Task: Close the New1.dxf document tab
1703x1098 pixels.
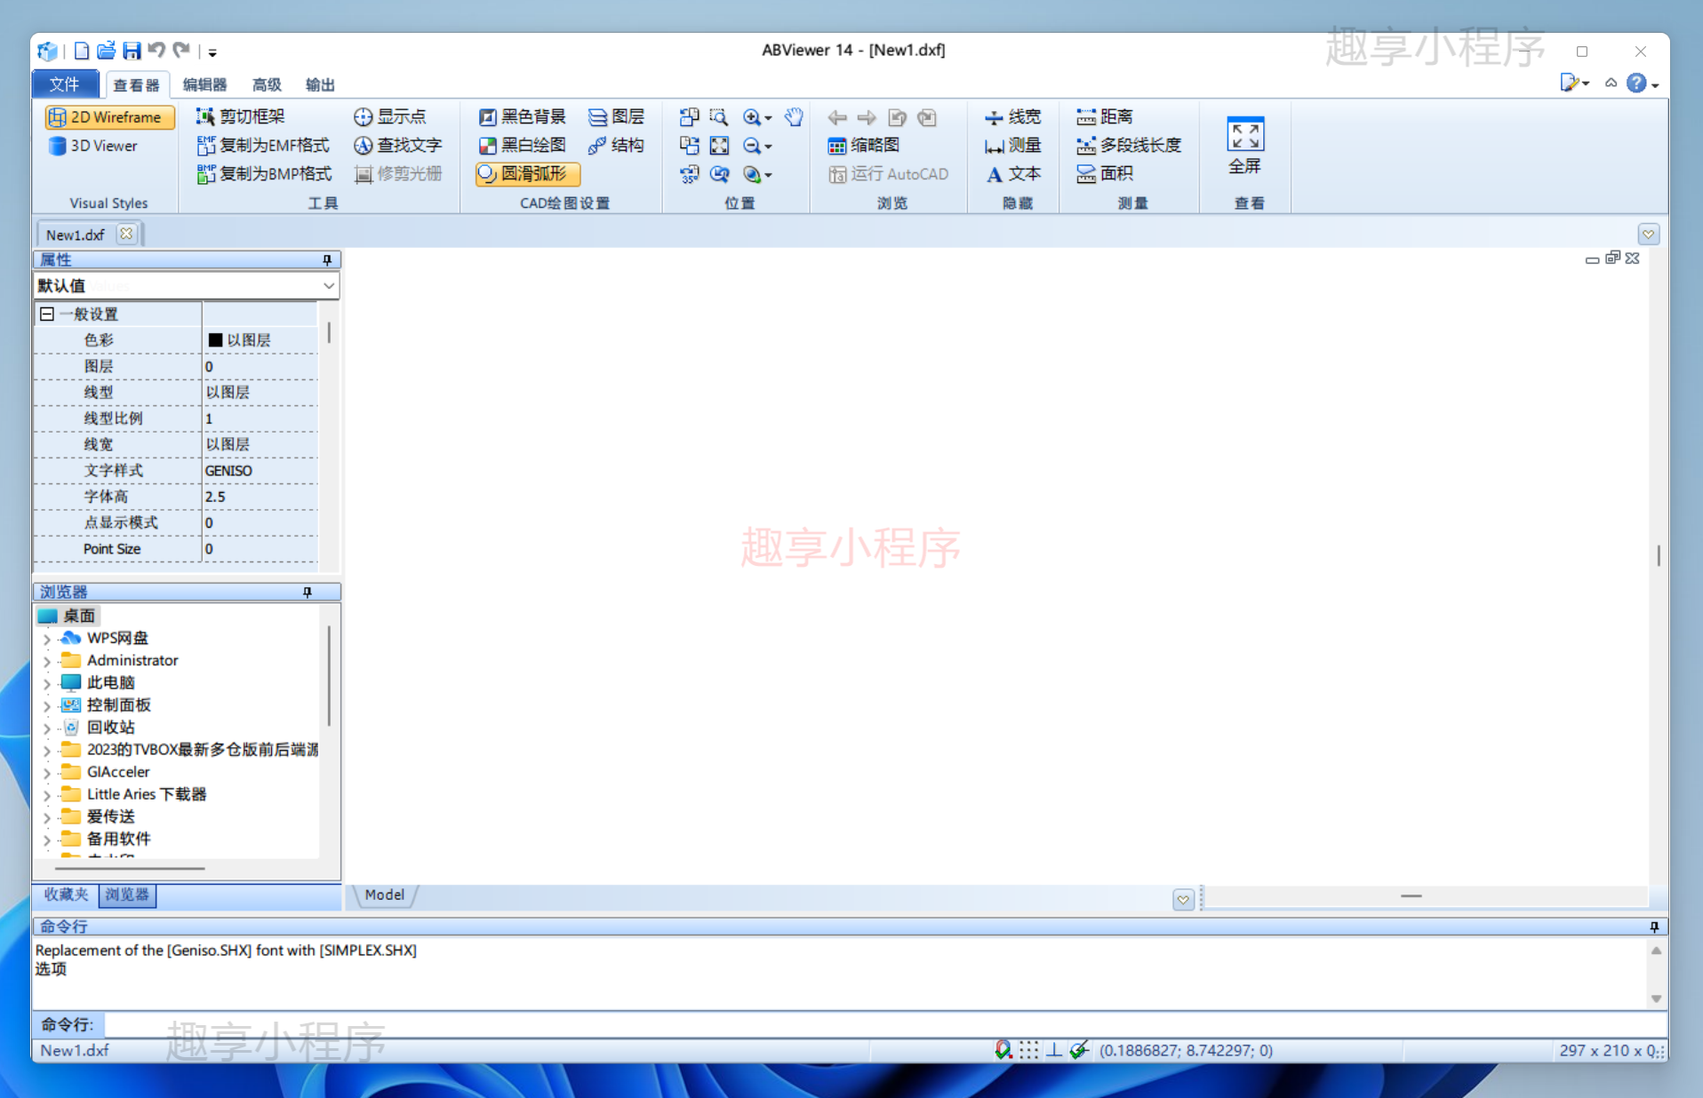Action: 126,234
